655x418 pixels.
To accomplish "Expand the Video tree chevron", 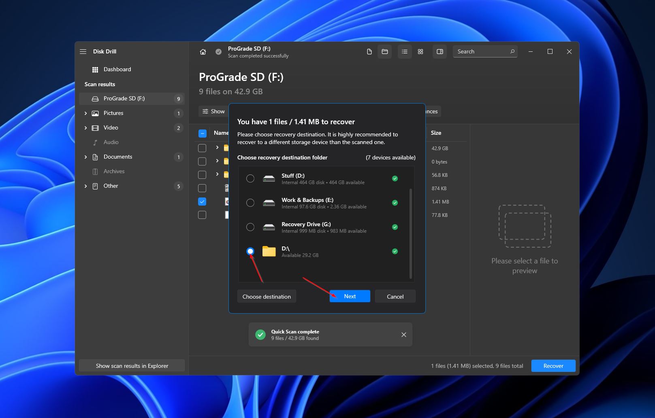I will [x=85, y=128].
